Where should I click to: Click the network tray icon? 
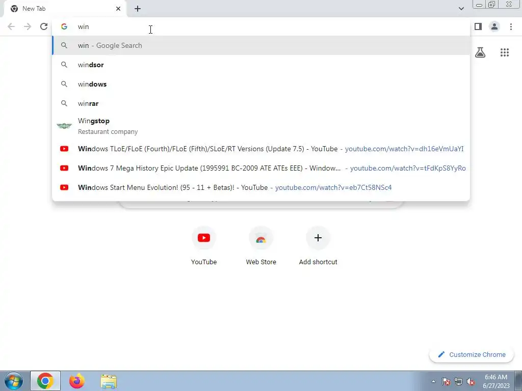(x=458, y=381)
